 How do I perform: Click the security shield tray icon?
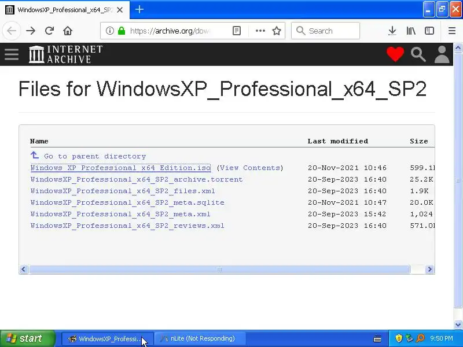[x=399, y=338]
